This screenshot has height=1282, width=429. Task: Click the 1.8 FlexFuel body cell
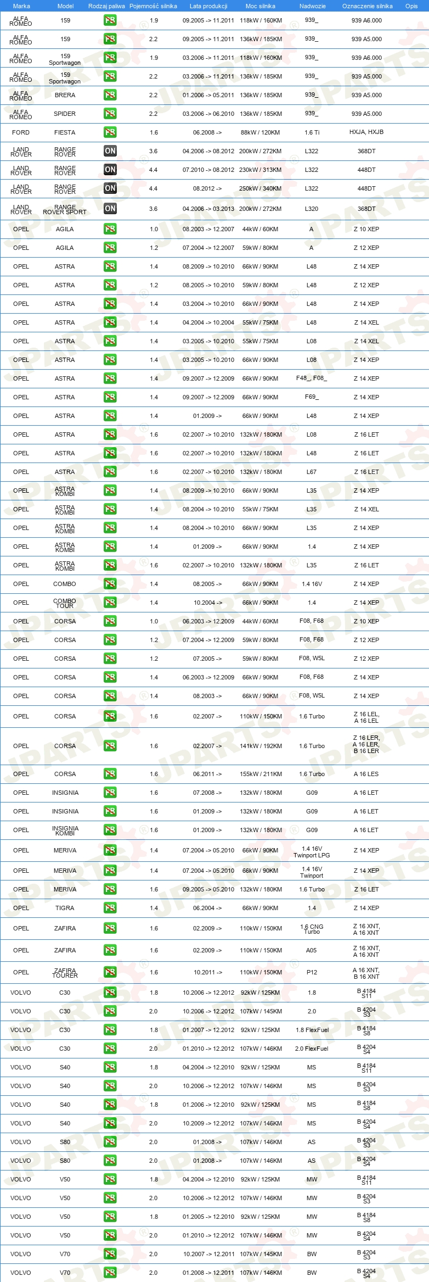[x=312, y=1030]
